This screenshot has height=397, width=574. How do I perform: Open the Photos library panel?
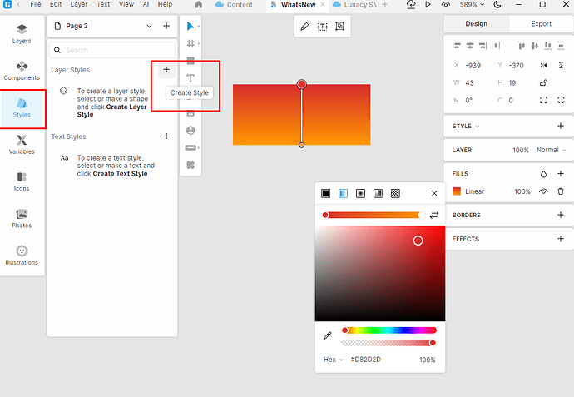(22, 218)
